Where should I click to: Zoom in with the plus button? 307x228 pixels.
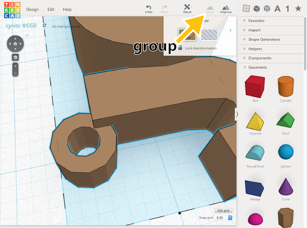click(x=15, y=66)
